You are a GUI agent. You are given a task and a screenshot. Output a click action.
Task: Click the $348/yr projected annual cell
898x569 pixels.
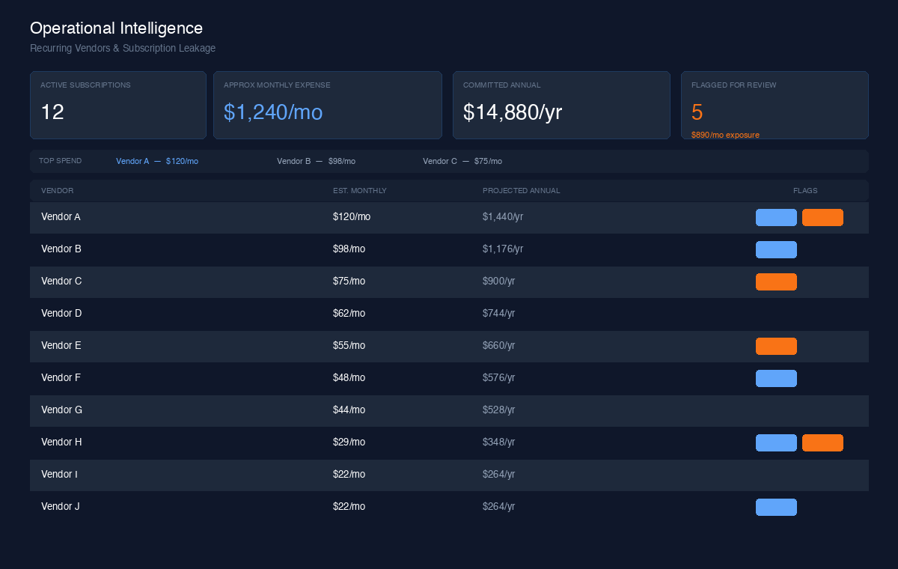[x=499, y=442]
